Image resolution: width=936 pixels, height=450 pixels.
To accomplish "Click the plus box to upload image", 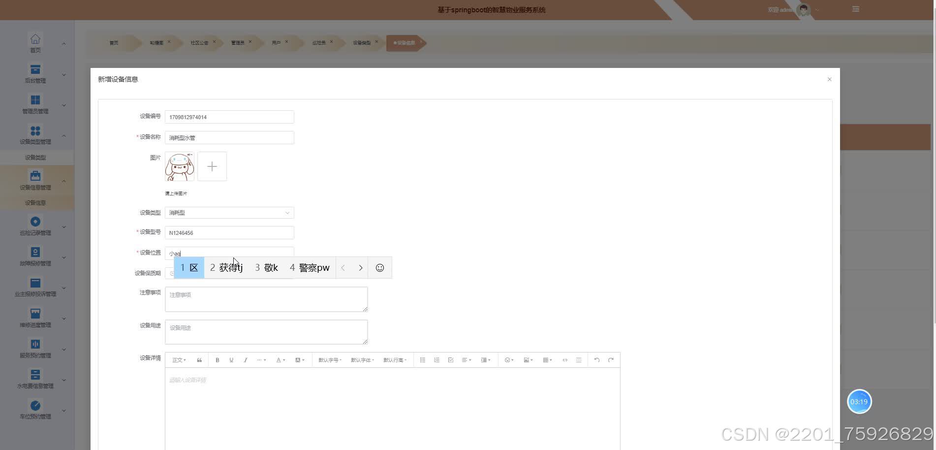I will point(212,166).
